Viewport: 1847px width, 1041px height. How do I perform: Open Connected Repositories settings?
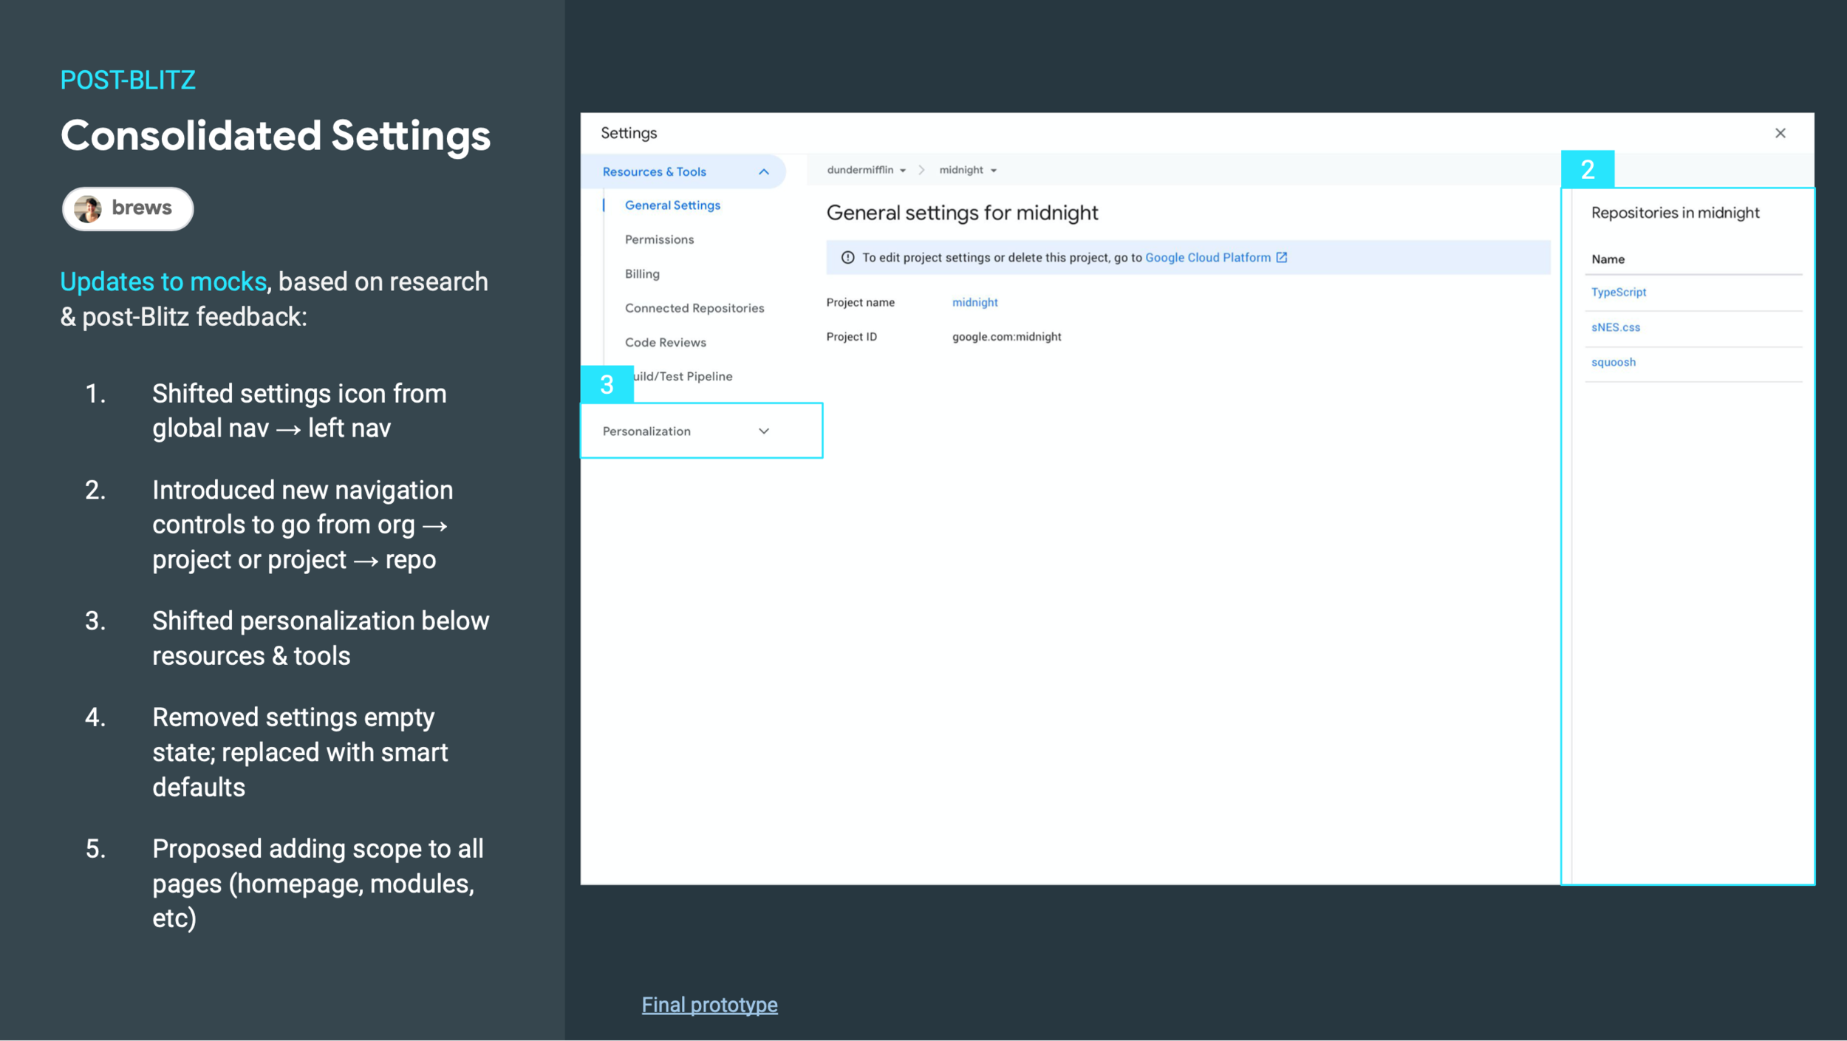click(x=694, y=308)
